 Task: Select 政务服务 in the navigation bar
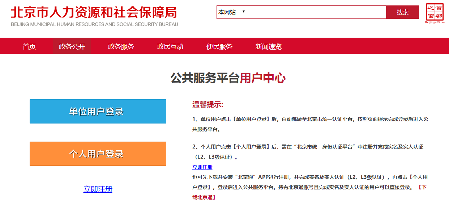coord(121,46)
